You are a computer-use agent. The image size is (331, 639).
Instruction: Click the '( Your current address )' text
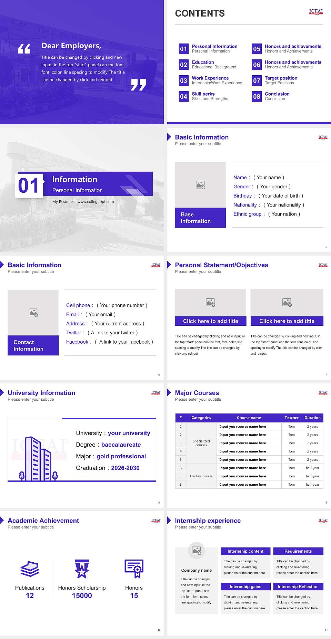(118, 324)
